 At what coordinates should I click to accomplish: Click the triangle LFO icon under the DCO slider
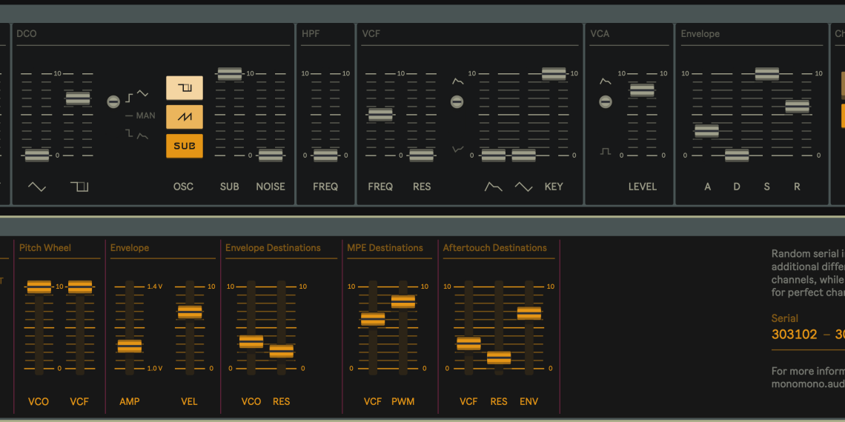pos(37,187)
